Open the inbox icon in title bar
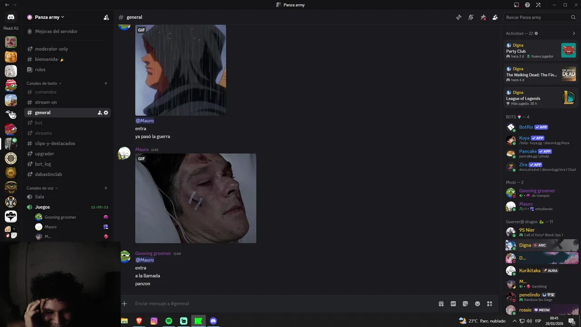The image size is (581, 327). [x=517, y=5]
